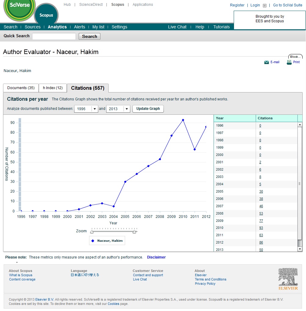The image size is (306, 311).
Task: Open the Search menu item
Action: click(10, 27)
